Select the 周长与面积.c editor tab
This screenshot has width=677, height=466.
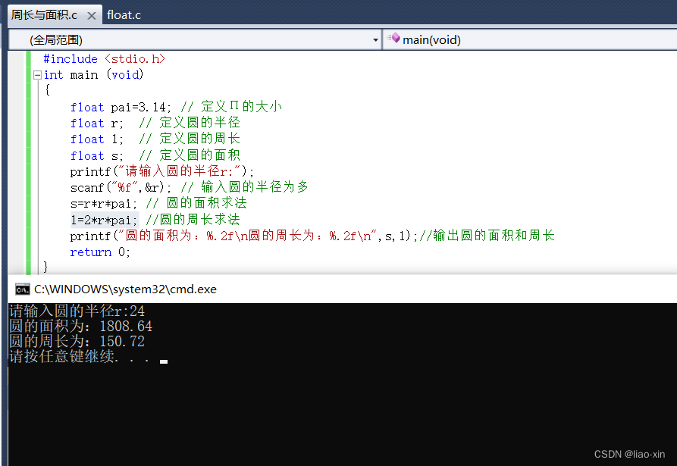pyautogui.click(x=44, y=15)
